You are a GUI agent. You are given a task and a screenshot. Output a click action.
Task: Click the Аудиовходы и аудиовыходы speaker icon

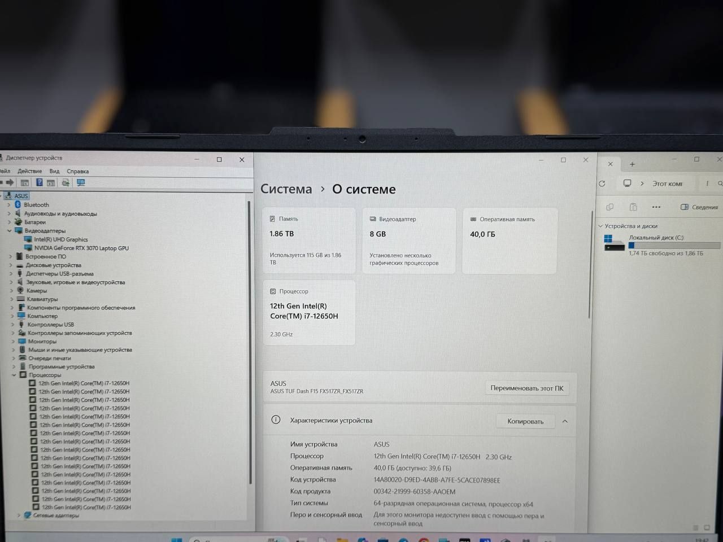click(18, 213)
